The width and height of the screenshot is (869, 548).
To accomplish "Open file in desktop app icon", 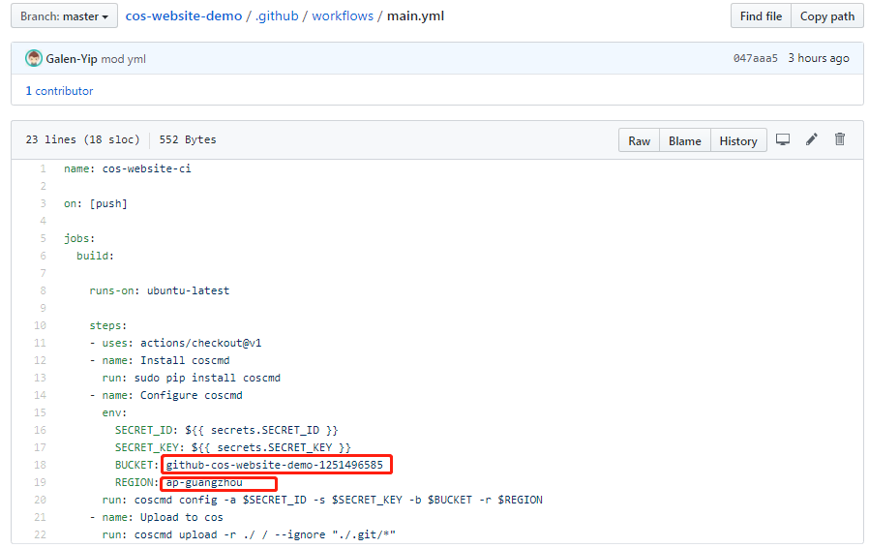I will click(783, 139).
